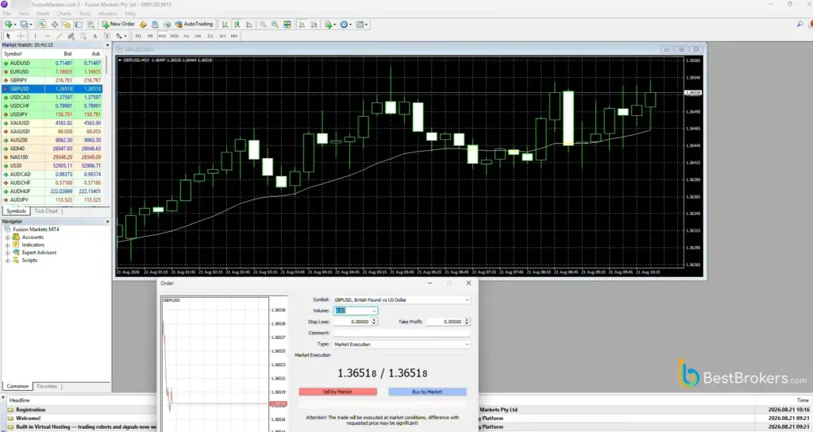Close the Order window
The image size is (813, 432).
click(x=468, y=283)
